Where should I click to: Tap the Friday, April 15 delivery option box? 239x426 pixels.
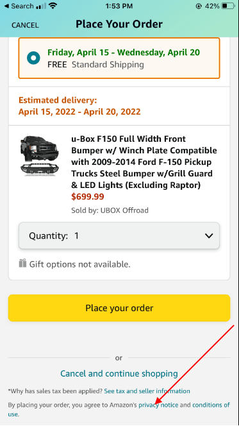[119, 58]
